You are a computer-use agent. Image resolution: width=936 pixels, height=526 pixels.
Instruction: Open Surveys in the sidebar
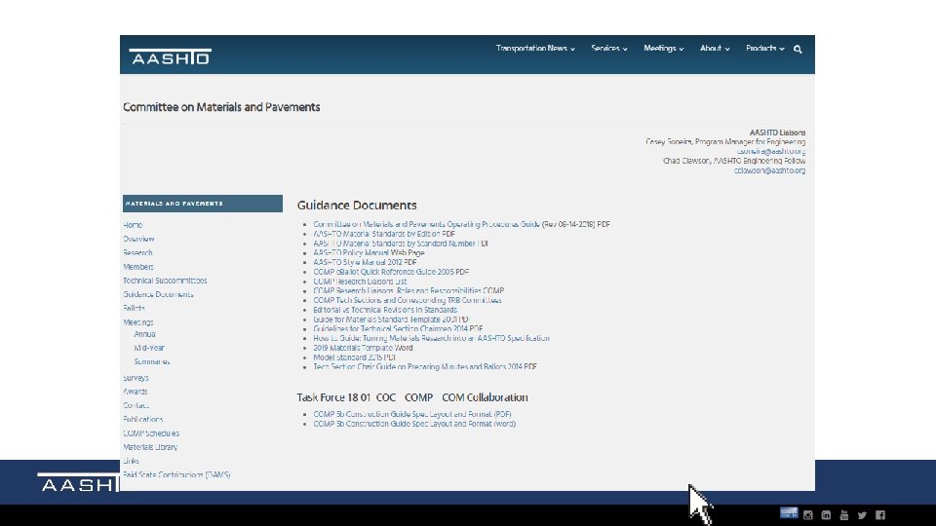(136, 378)
